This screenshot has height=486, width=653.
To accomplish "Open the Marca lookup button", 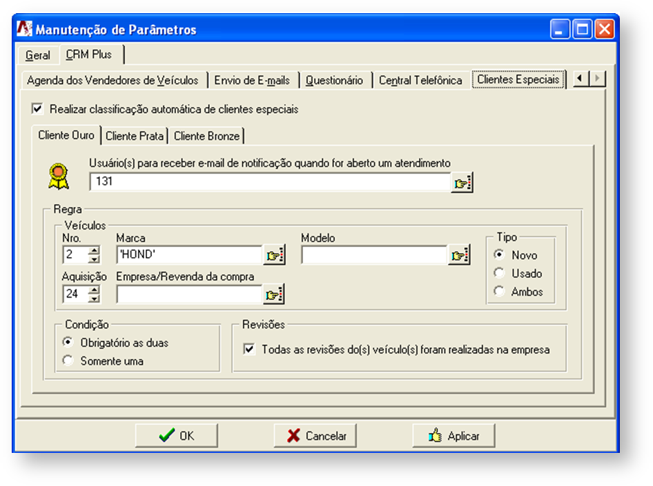I will click(274, 256).
